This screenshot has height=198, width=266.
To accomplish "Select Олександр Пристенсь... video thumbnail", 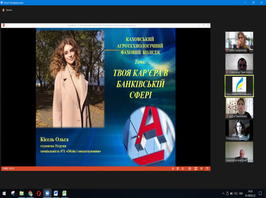I will click(239, 64).
